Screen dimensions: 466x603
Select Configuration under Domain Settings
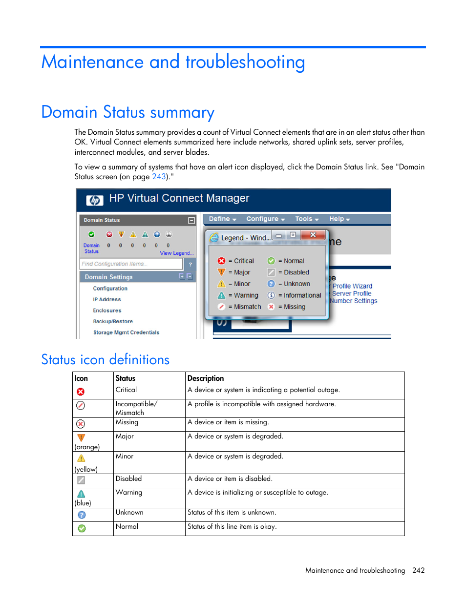point(110,289)
